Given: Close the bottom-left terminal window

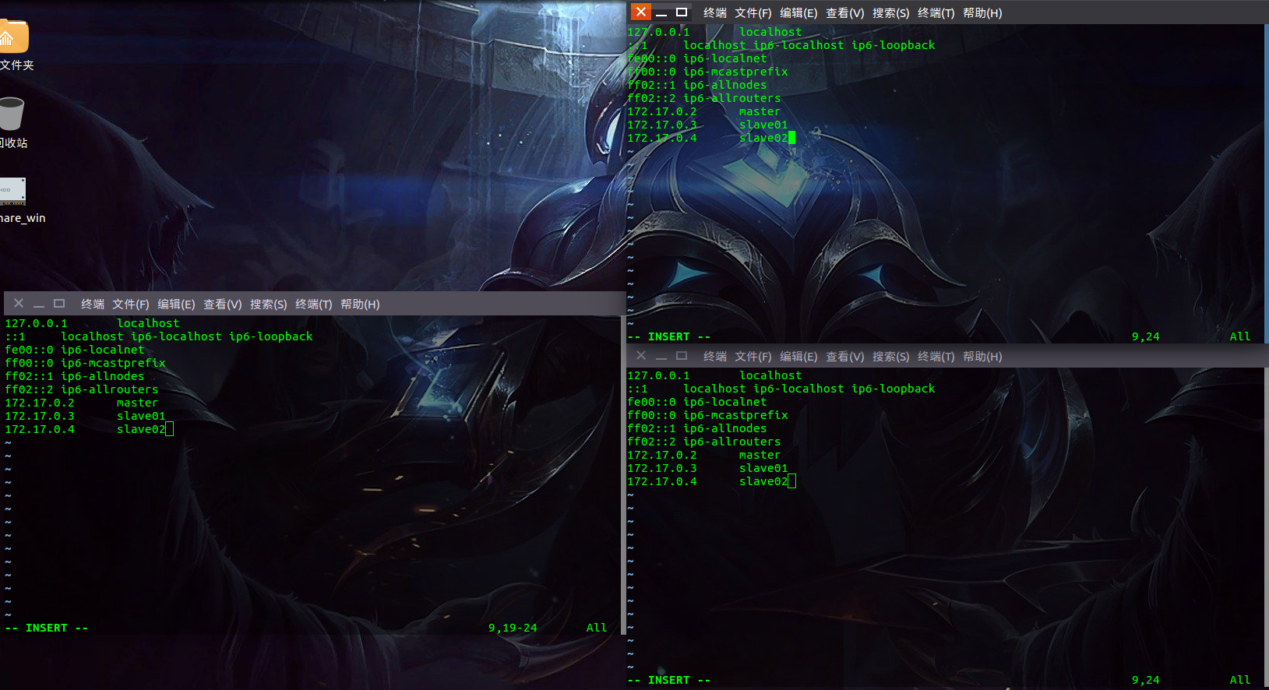Looking at the screenshot, I should click(19, 303).
